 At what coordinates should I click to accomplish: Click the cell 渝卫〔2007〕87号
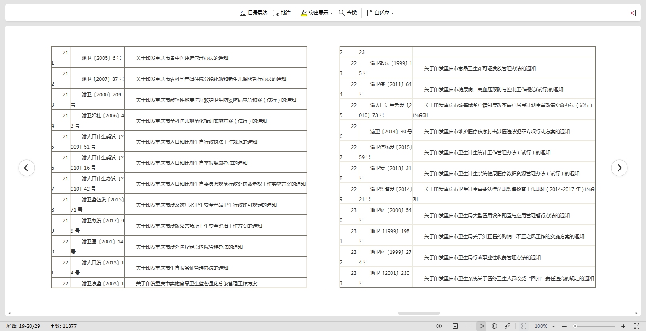(98, 78)
